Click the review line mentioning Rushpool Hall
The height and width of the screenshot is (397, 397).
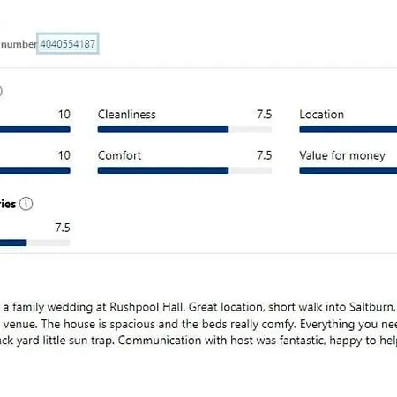(x=198, y=307)
